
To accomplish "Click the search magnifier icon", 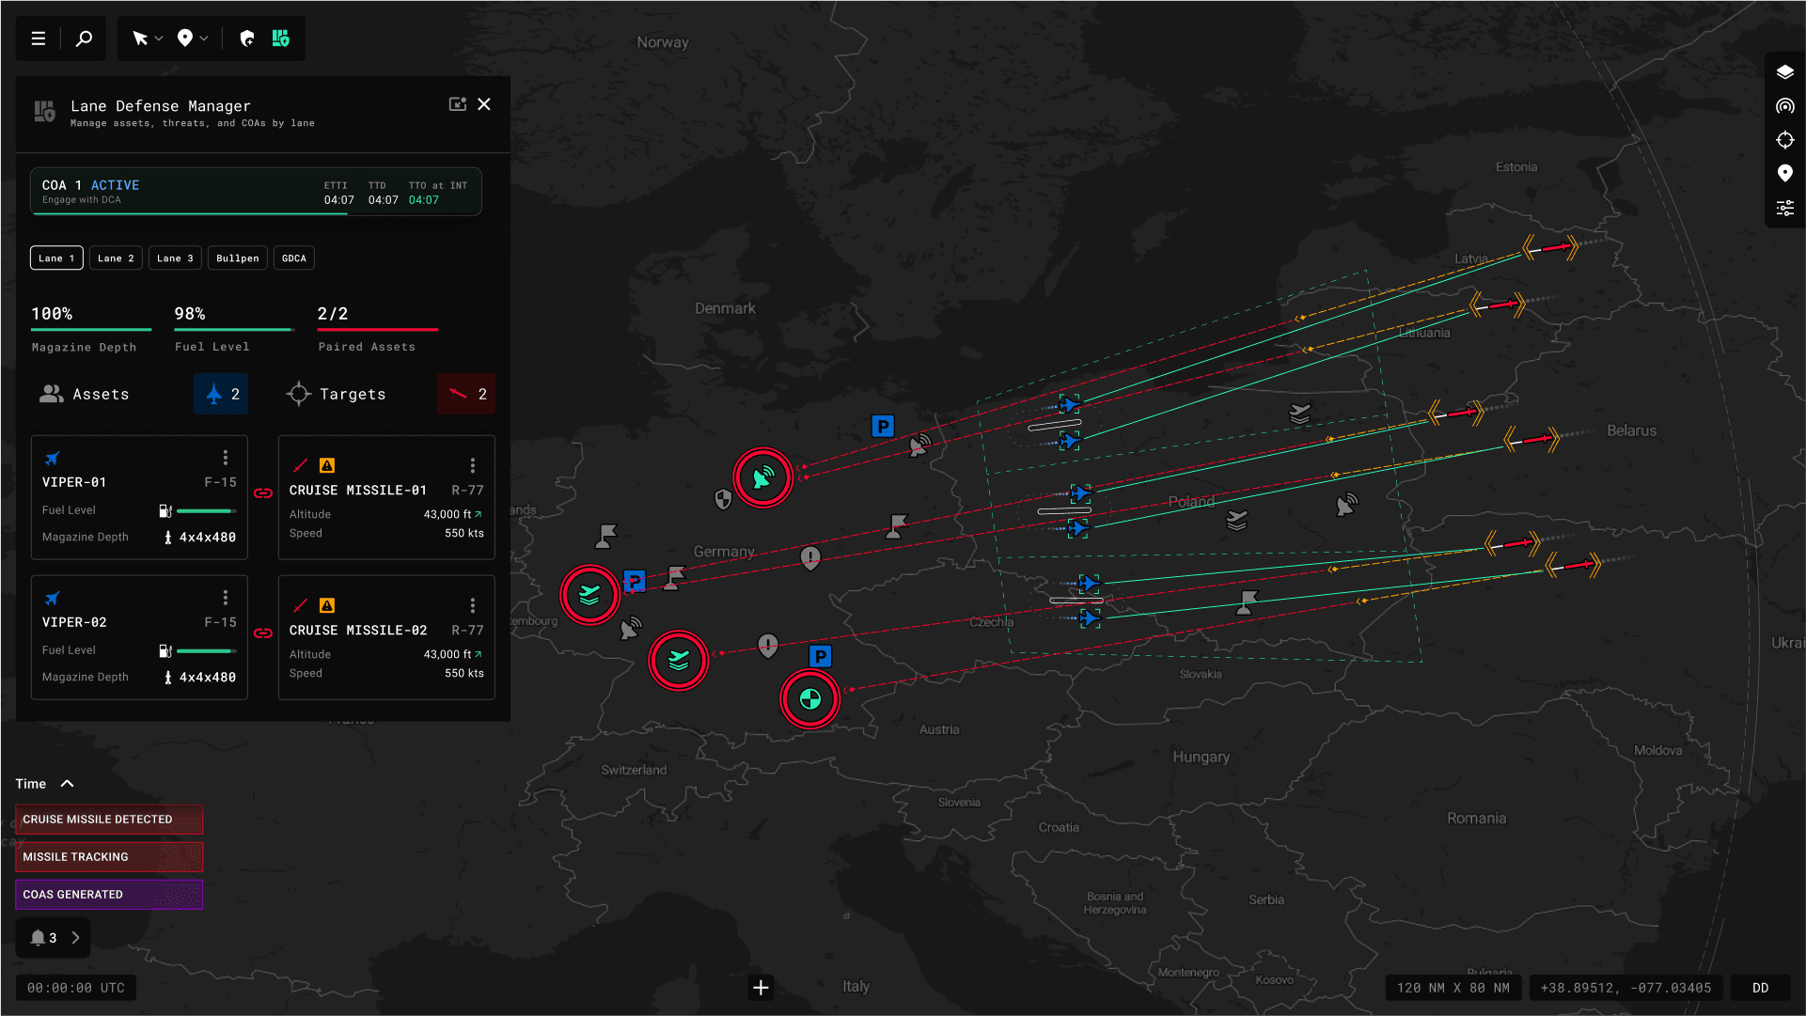I will 84,39.
